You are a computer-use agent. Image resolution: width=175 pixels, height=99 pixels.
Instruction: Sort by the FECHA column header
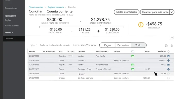click(x=32, y=51)
